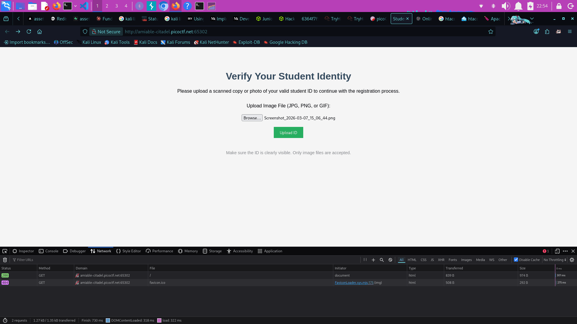The height and width of the screenshot is (324, 577).
Task: Select the favicon.ico 404 request row
Action: (x=288, y=283)
